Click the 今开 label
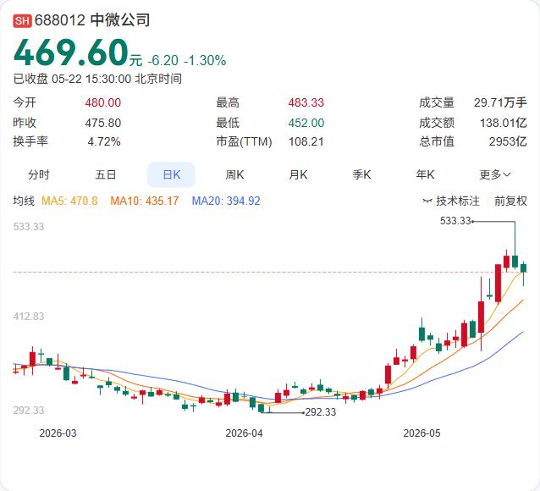The width and height of the screenshot is (540, 491). [x=25, y=102]
